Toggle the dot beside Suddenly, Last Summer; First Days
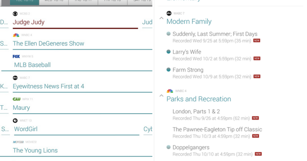Viewport: 307px width, 161px height. pos(168,34)
